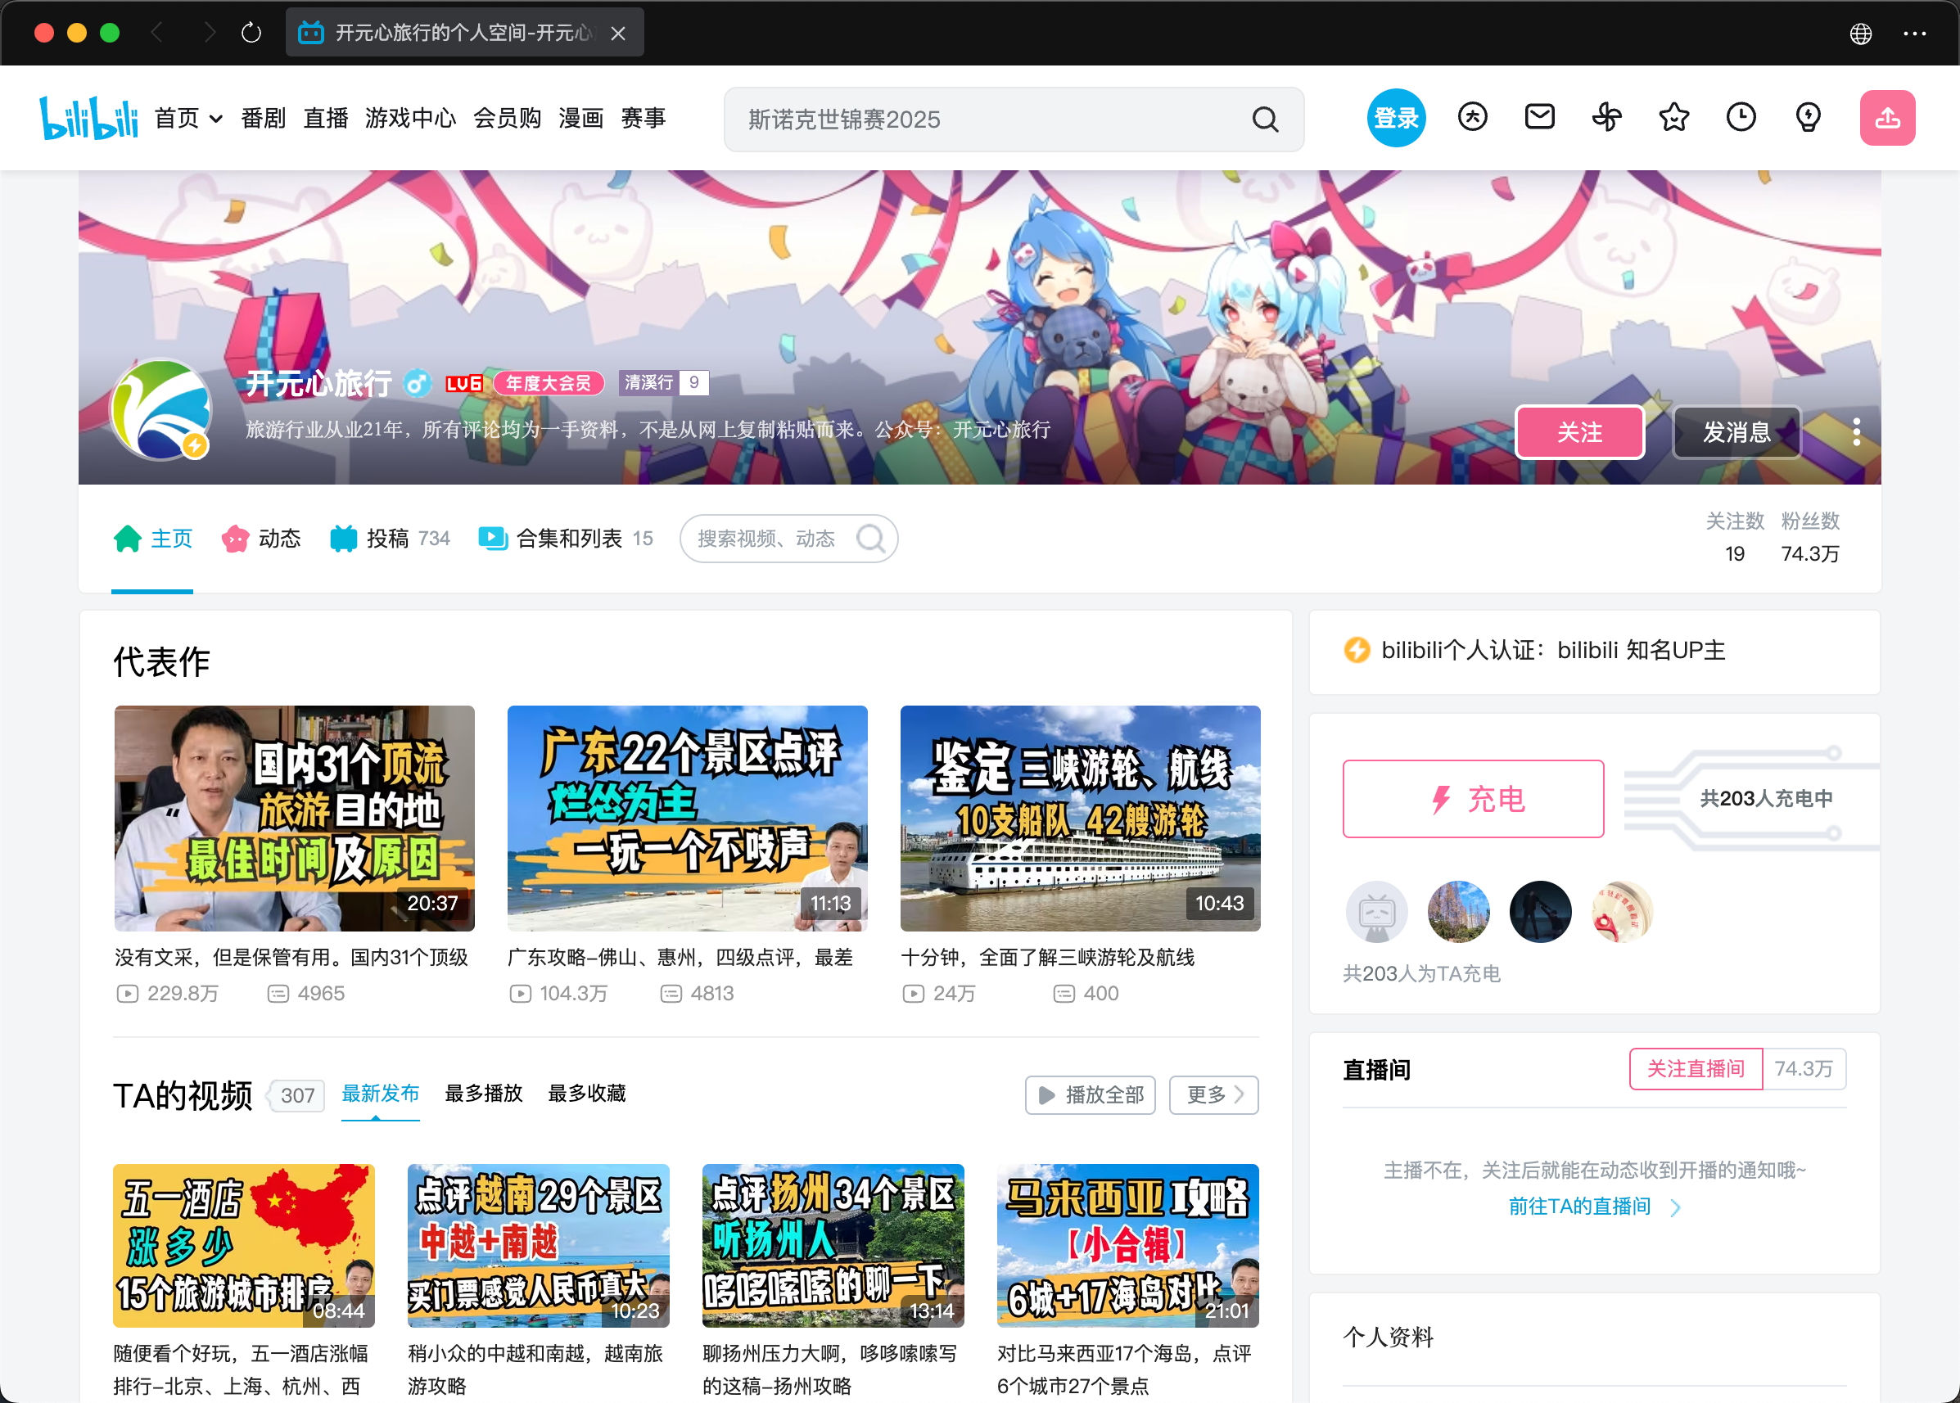
Task: Open 番剧 in top navigation
Action: [x=263, y=118]
